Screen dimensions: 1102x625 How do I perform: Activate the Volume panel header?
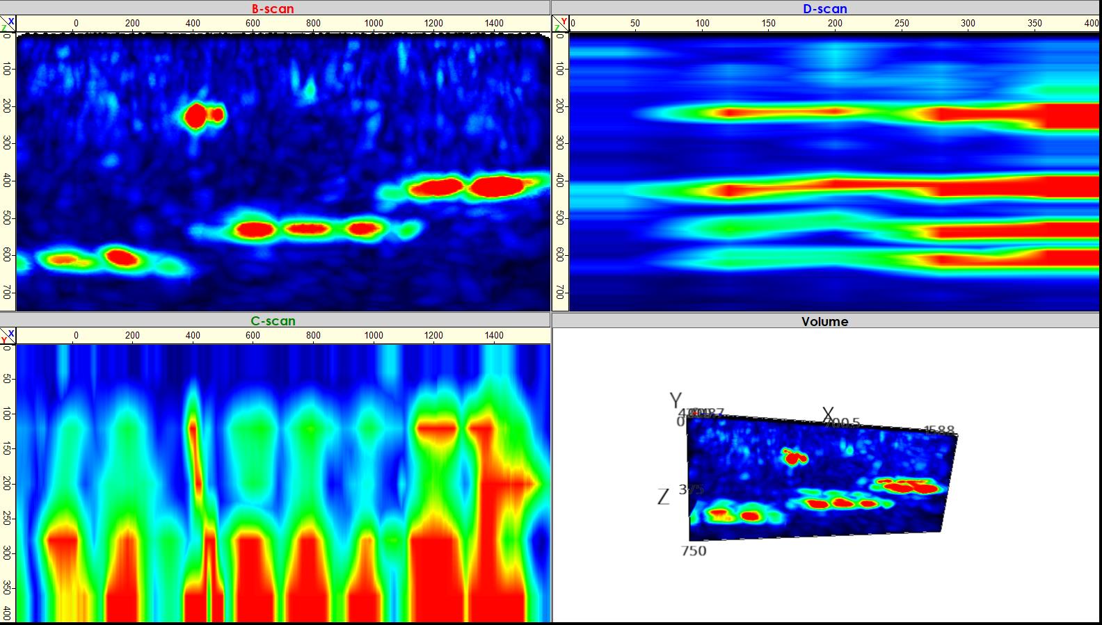pyautogui.click(x=824, y=321)
